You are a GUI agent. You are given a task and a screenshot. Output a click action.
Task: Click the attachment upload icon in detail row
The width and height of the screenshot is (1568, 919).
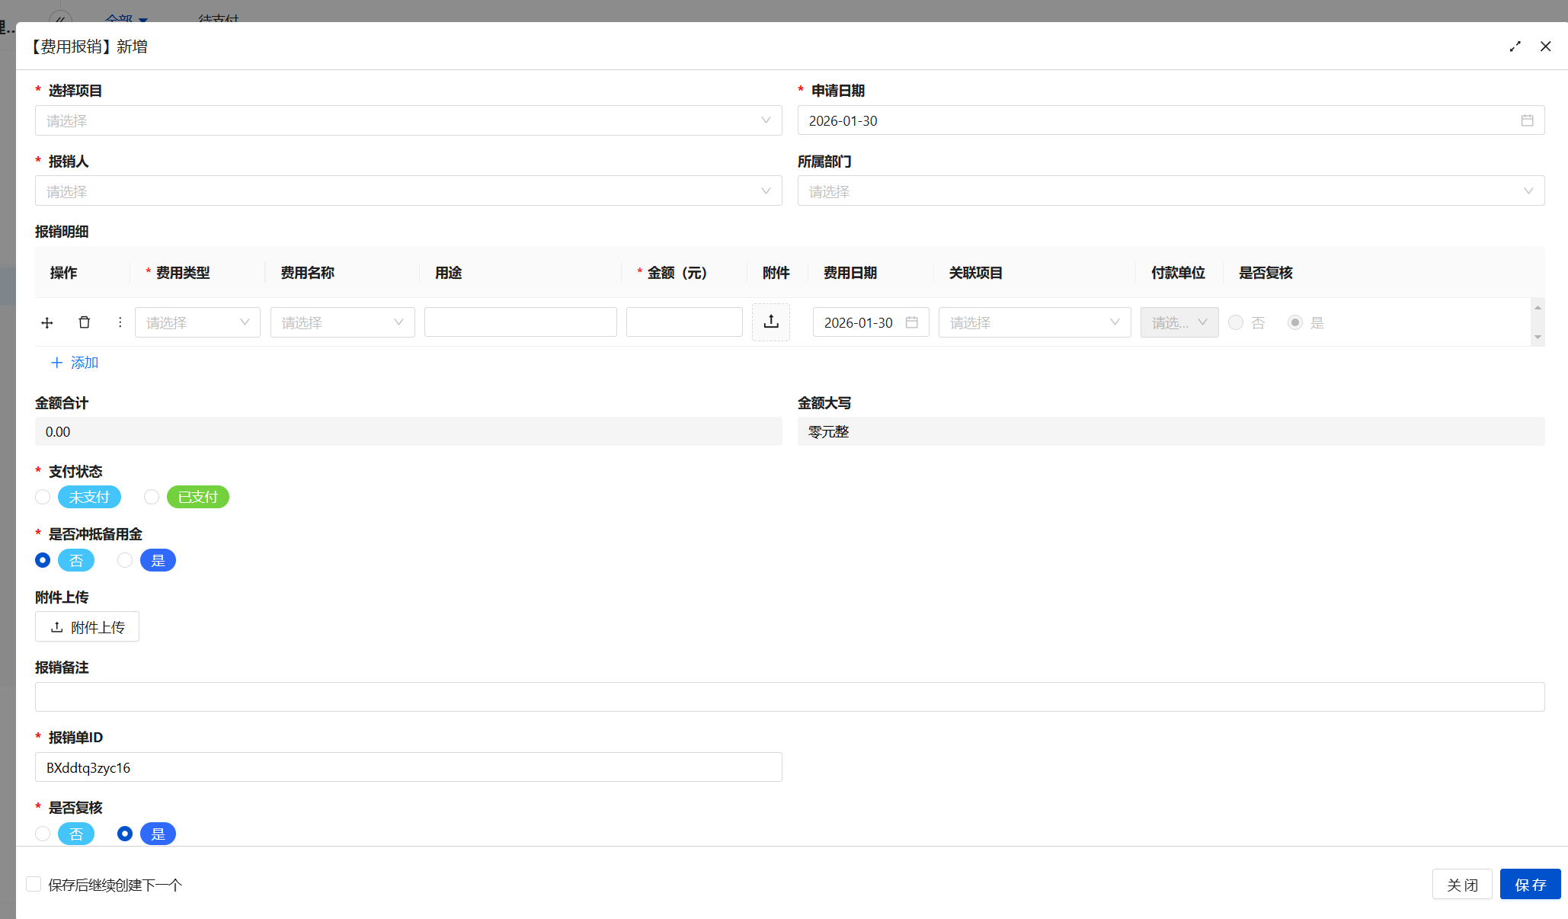(x=770, y=322)
